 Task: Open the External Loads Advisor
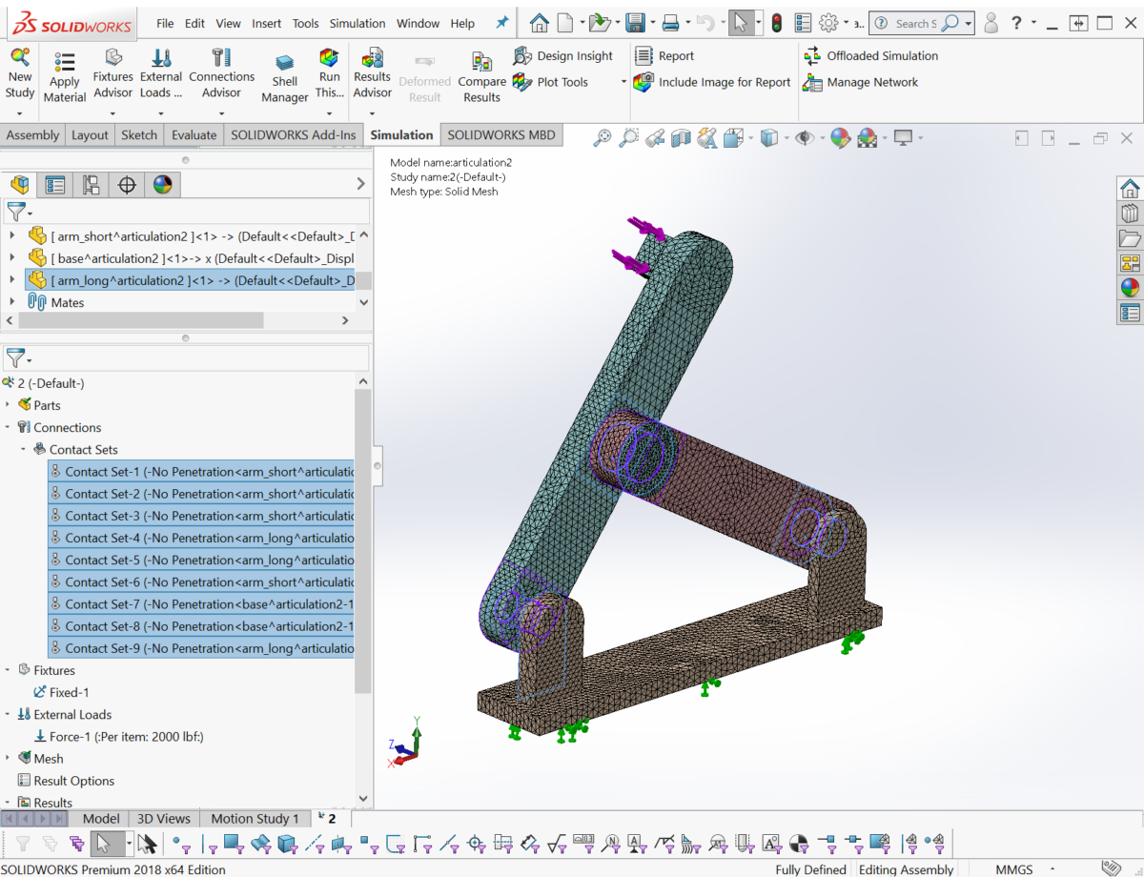160,74
